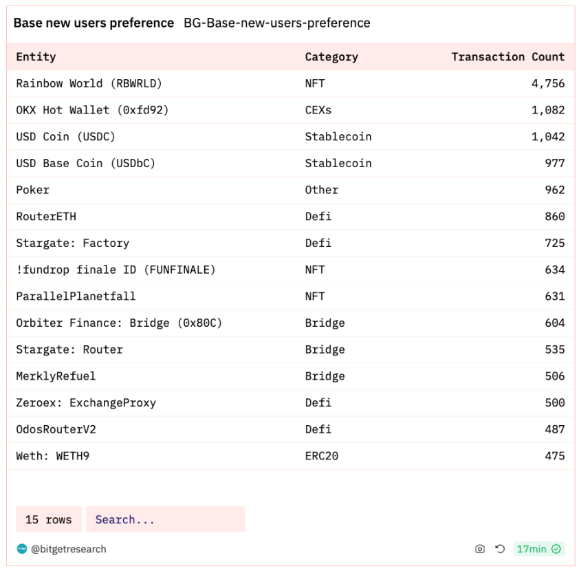Screen dimensions: 579x573
Task: Click the 15 rows count label
Action: click(x=48, y=519)
